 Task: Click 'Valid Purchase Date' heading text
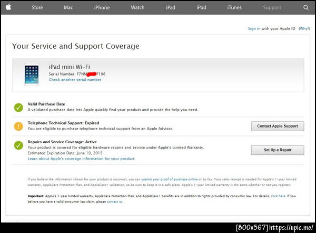click(46, 104)
